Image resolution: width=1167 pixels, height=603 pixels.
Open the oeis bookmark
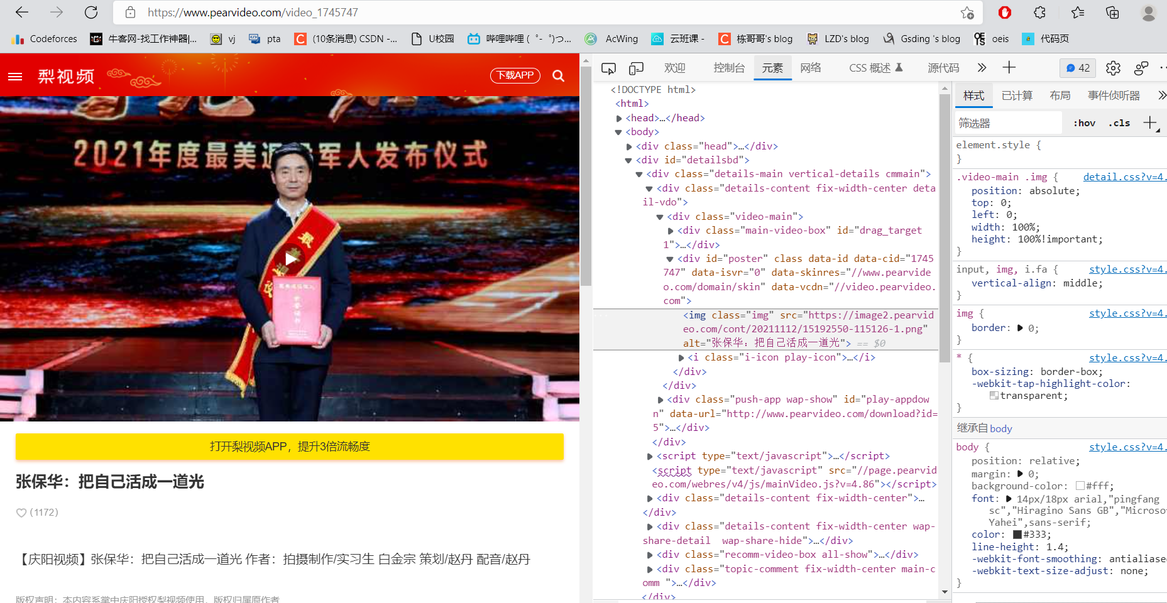click(x=991, y=39)
